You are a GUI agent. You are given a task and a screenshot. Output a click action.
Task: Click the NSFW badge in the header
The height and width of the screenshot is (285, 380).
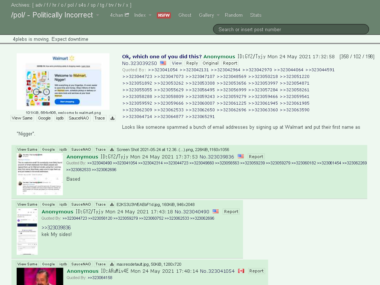pos(164,15)
